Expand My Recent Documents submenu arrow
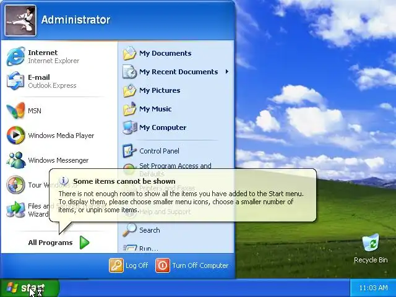Viewport: 396px width, 297px height. coord(227,72)
